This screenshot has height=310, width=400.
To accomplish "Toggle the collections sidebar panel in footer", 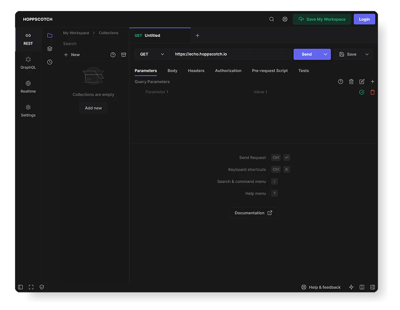I will (x=373, y=287).
